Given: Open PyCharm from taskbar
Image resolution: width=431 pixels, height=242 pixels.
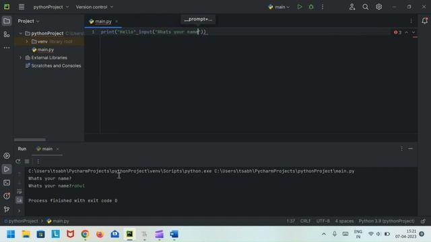Looking at the screenshot, I should tap(129, 234).
